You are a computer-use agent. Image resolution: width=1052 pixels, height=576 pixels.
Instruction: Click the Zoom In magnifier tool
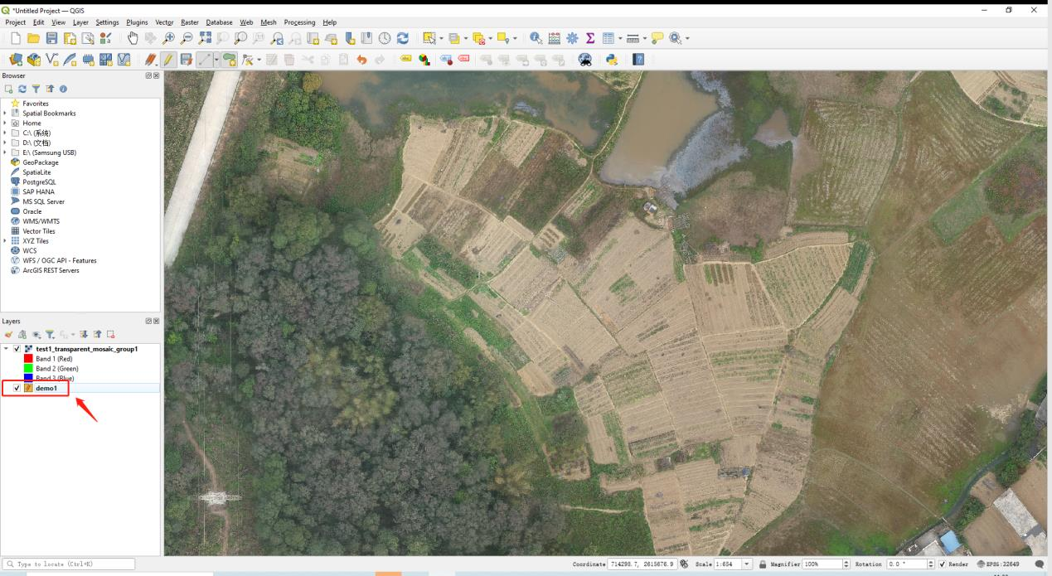pos(169,38)
